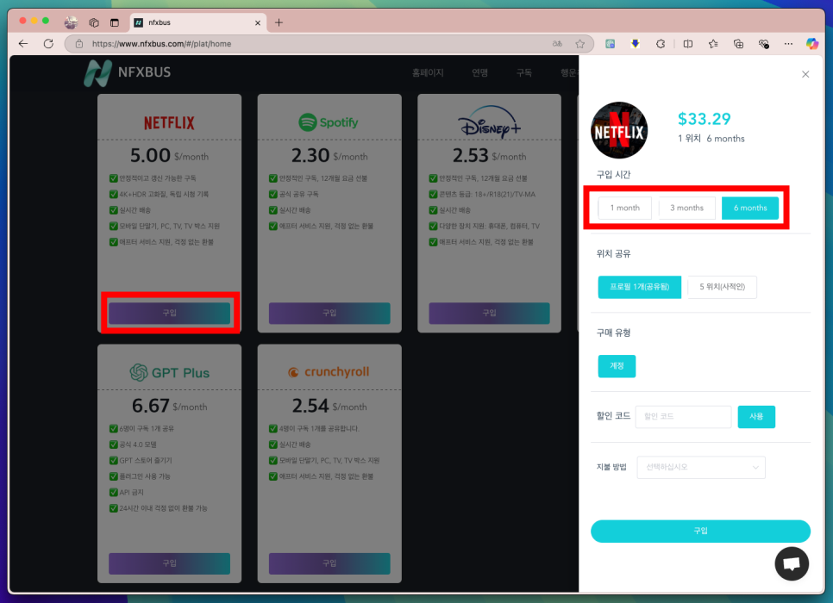Apply the discount code with 사용 button
Image resolution: width=833 pixels, height=603 pixels.
coord(756,417)
